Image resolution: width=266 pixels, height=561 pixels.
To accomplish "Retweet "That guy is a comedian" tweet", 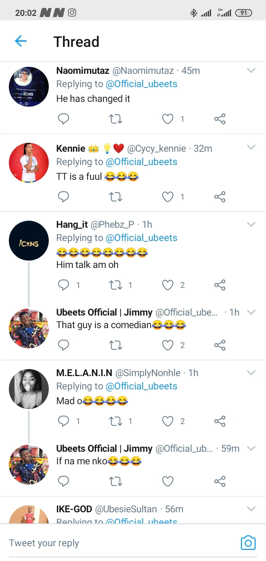I will 116,345.
